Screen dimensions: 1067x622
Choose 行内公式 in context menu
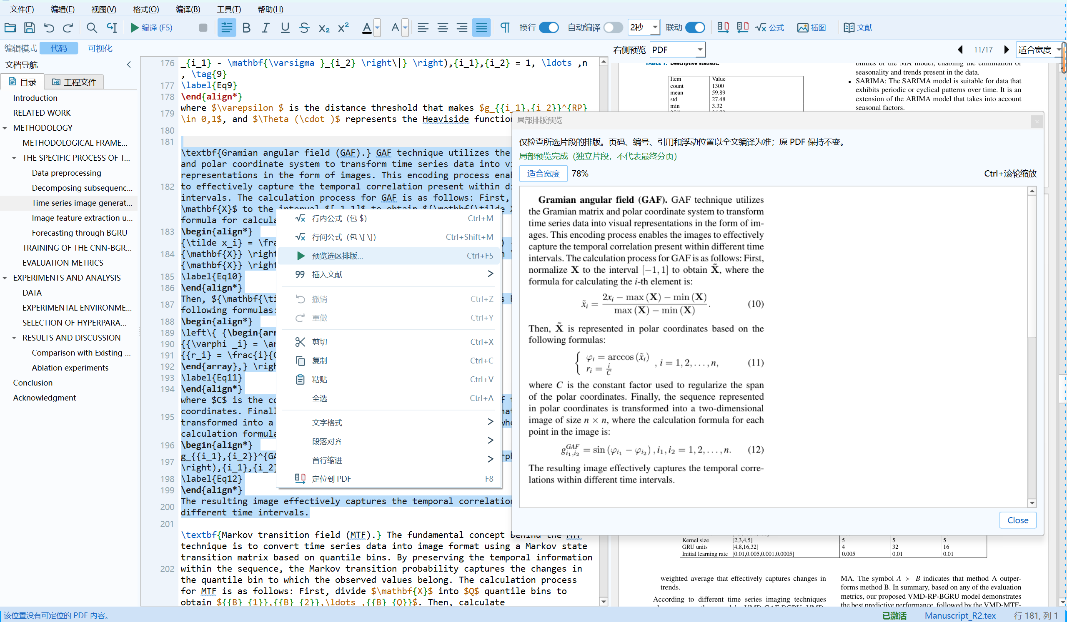tap(389, 218)
